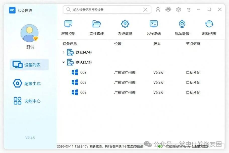Click the shopping cart icon
Viewport: 229px width, 153px height.
click(x=189, y=9)
